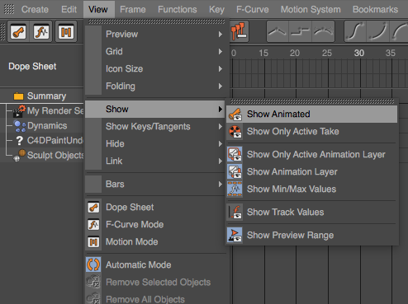Open the F-Curve menu
The image size is (408, 304).
[253, 9]
